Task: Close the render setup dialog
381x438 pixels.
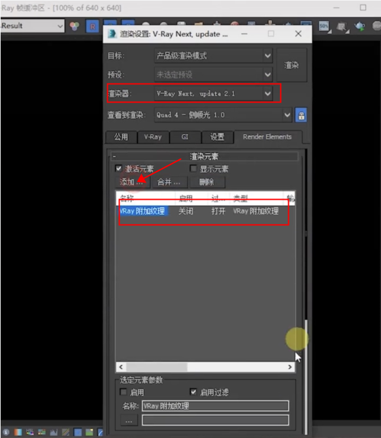Action: 298,34
